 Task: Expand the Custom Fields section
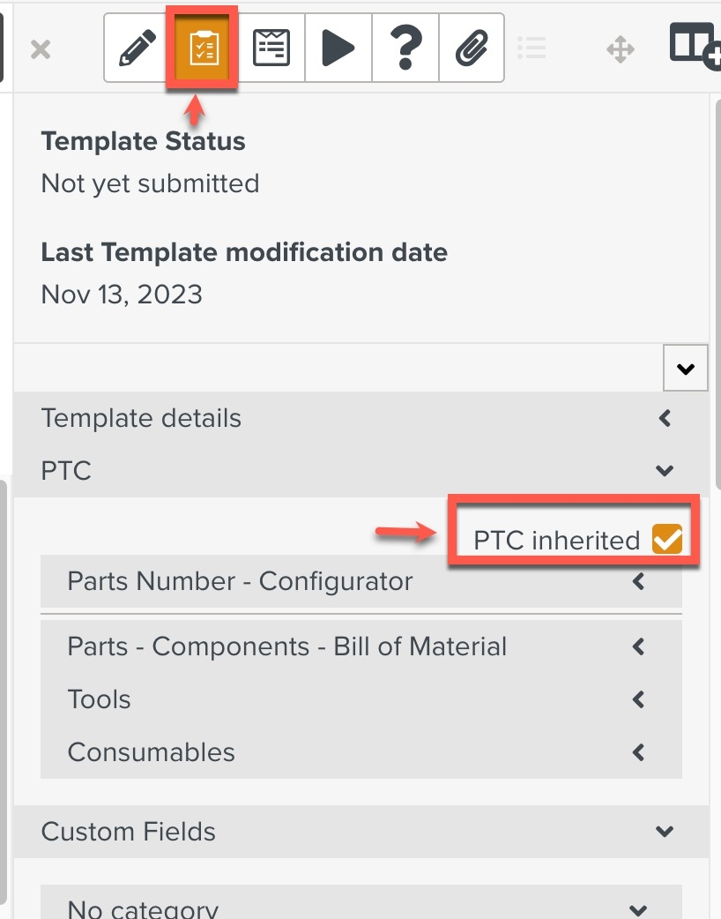(x=664, y=831)
